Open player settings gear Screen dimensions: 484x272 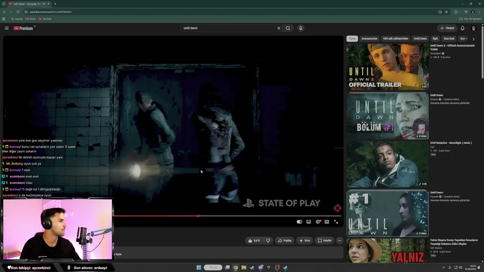(318, 222)
